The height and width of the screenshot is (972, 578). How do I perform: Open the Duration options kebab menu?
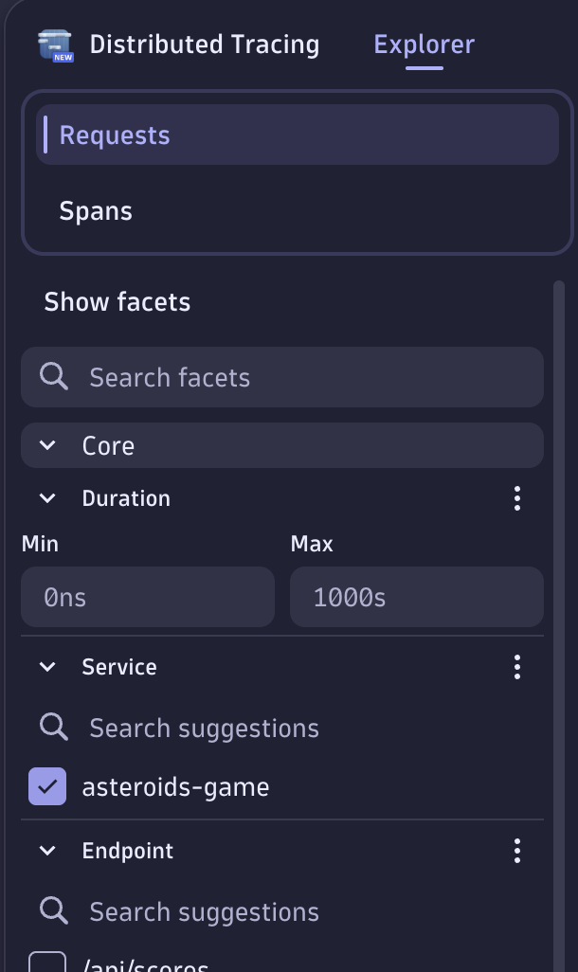(517, 498)
